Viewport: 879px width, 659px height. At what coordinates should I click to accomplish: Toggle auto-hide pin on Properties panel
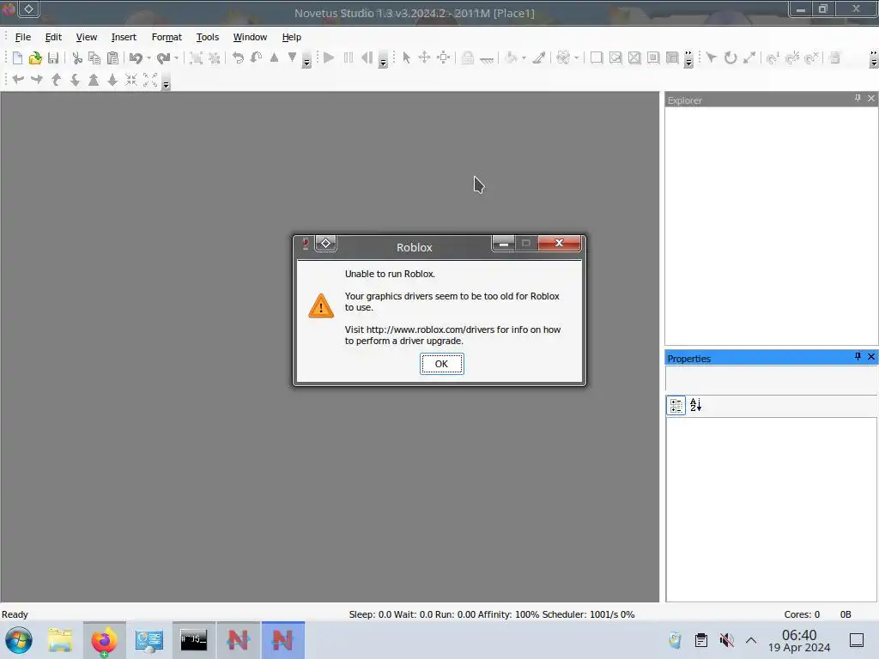pos(858,356)
